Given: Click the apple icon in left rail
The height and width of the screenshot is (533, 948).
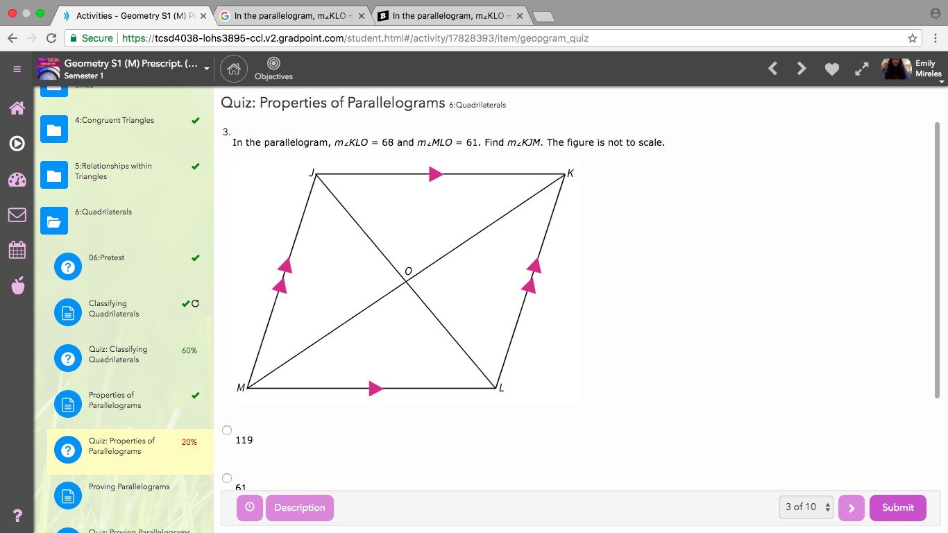Looking at the screenshot, I should 18,285.
